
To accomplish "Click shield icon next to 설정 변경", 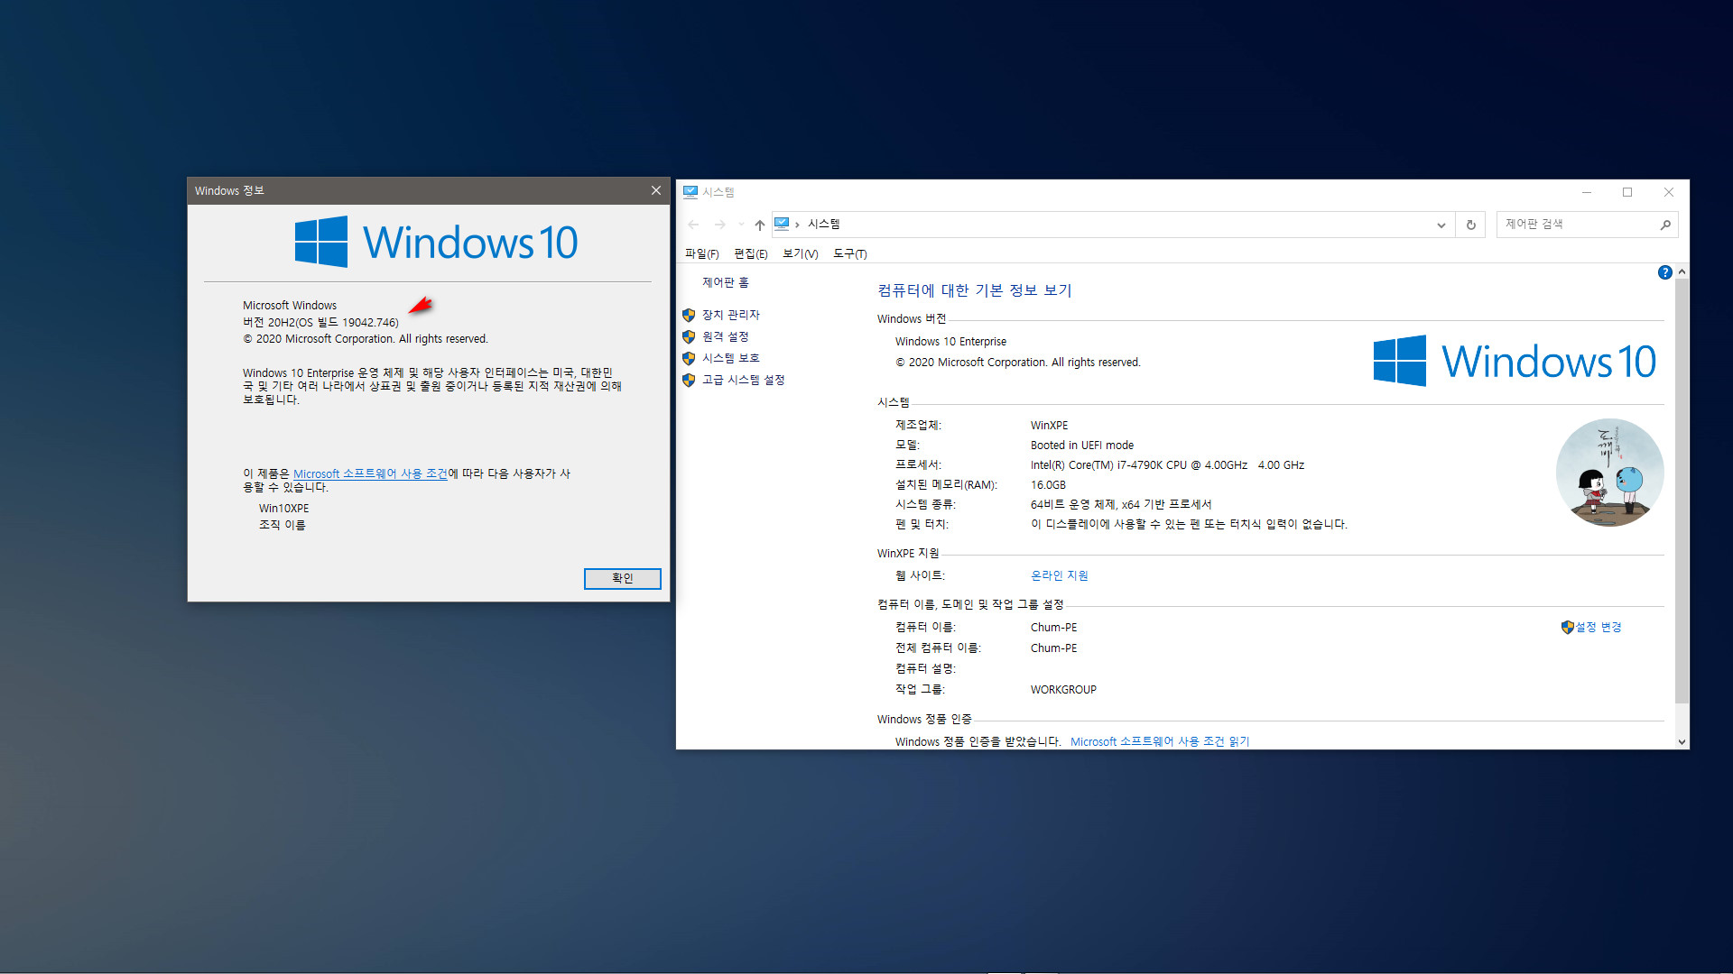I will pos(1568,627).
